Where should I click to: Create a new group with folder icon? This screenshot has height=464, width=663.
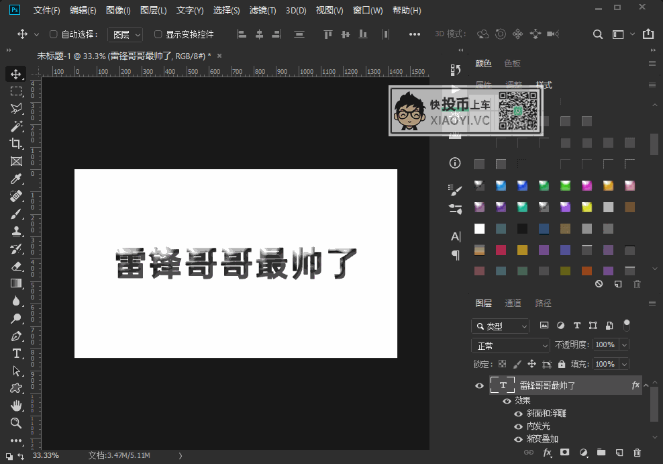[x=601, y=453]
